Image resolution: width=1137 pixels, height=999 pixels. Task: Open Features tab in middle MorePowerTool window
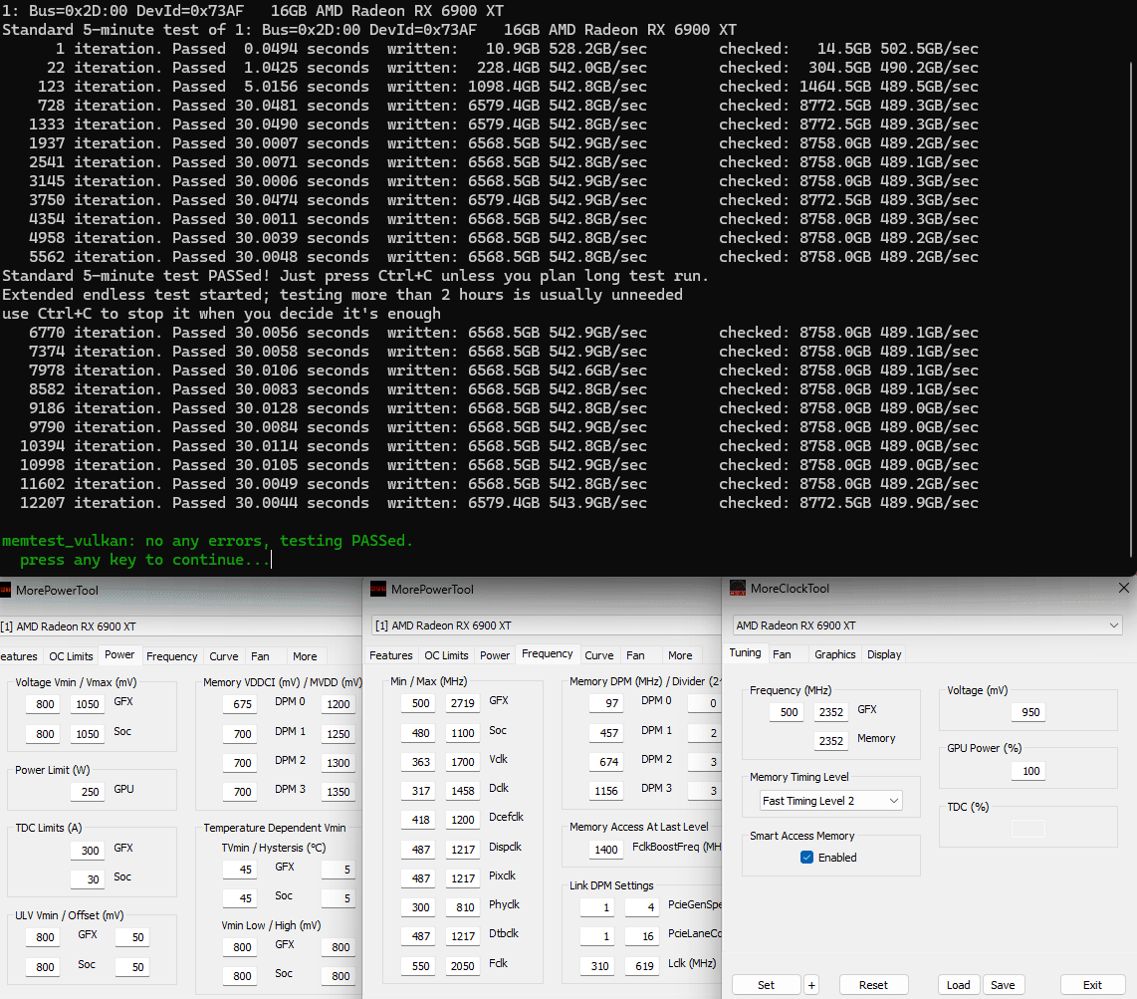391,655
